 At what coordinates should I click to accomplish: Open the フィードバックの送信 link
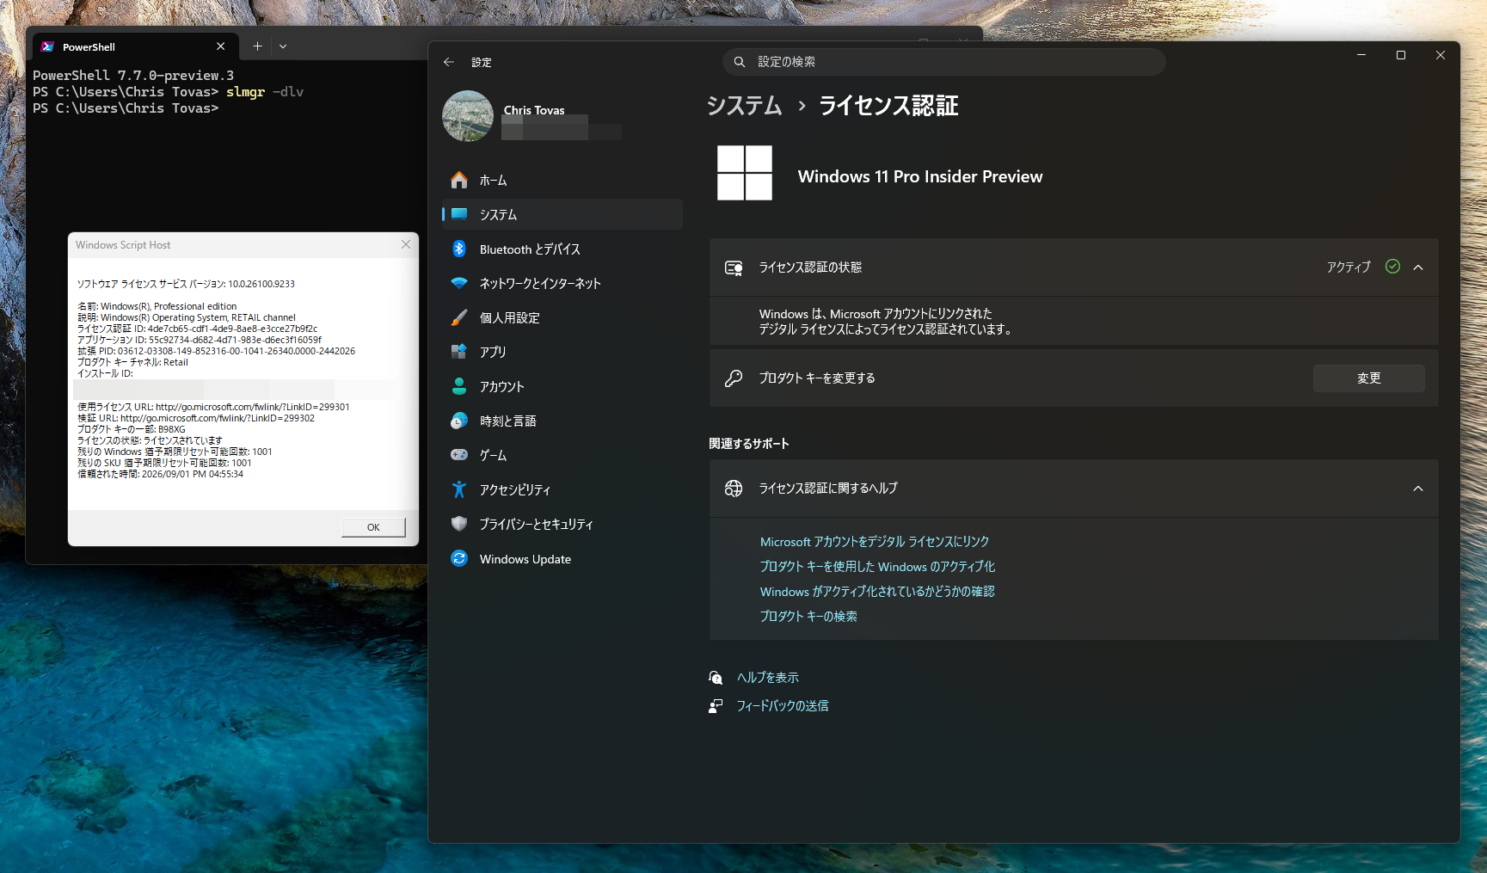[x=783, y=706]
